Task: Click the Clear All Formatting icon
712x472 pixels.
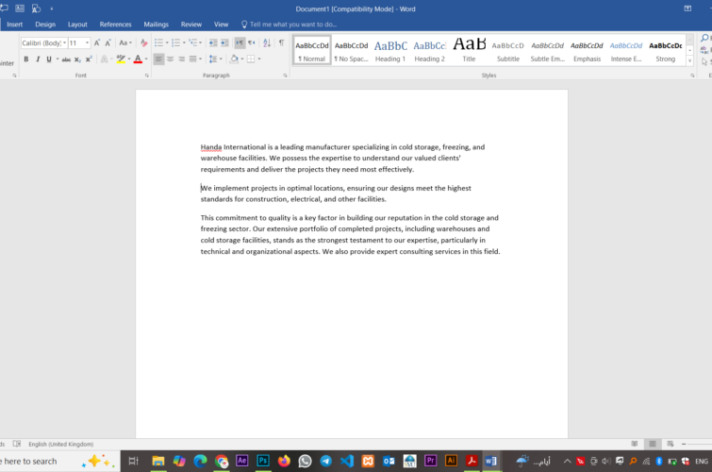Action: [x=143, y=42]
